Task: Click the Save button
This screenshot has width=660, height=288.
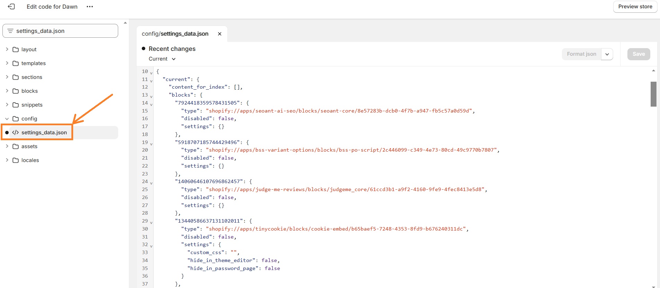Action: click(x=639, y=54)
